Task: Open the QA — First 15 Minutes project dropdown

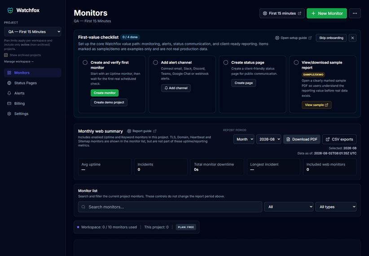Action: 33,32
